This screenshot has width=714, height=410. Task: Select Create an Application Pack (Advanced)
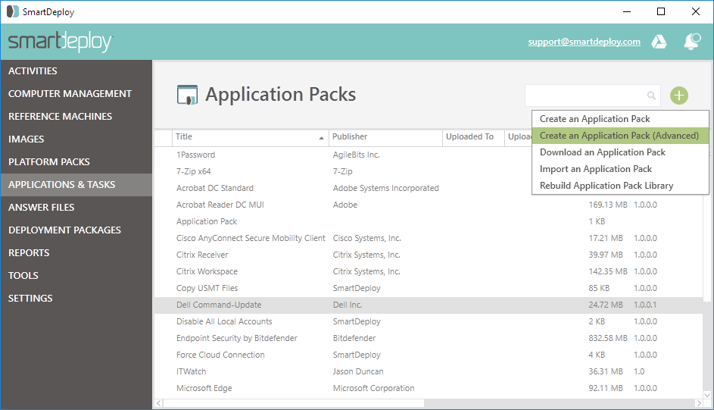tap(619, 136)
